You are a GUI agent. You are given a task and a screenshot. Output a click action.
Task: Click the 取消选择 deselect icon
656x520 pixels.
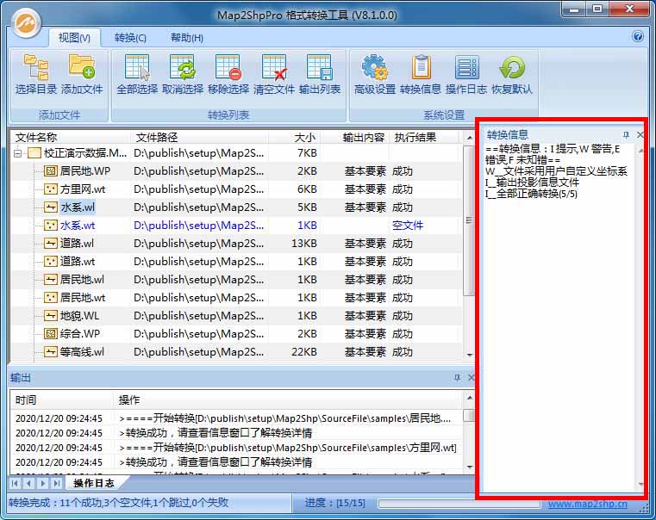[x=183, y=67]
